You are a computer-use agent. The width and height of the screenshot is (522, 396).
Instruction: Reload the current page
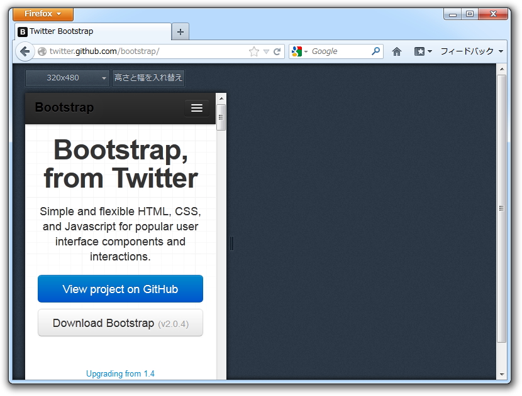click(x=277, y=51)
